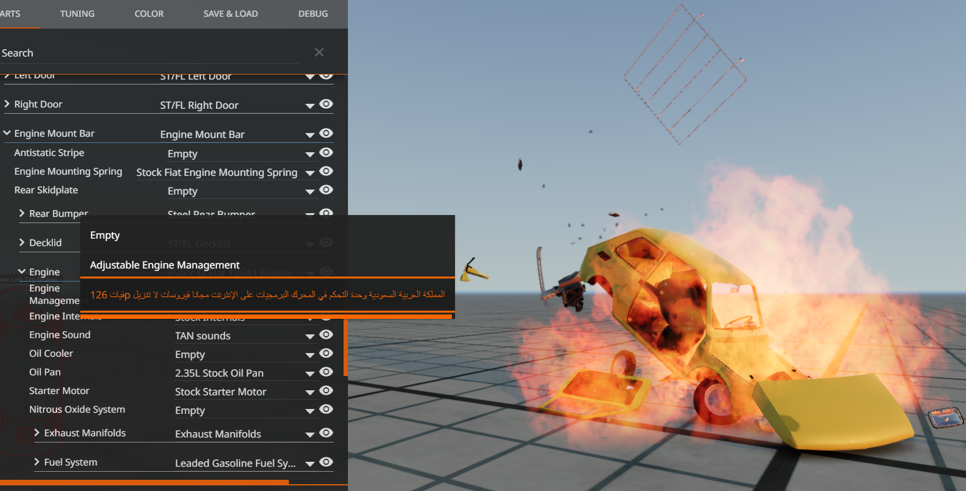
Task: Collapse the Engine section chevron
Action: [22, 272]
